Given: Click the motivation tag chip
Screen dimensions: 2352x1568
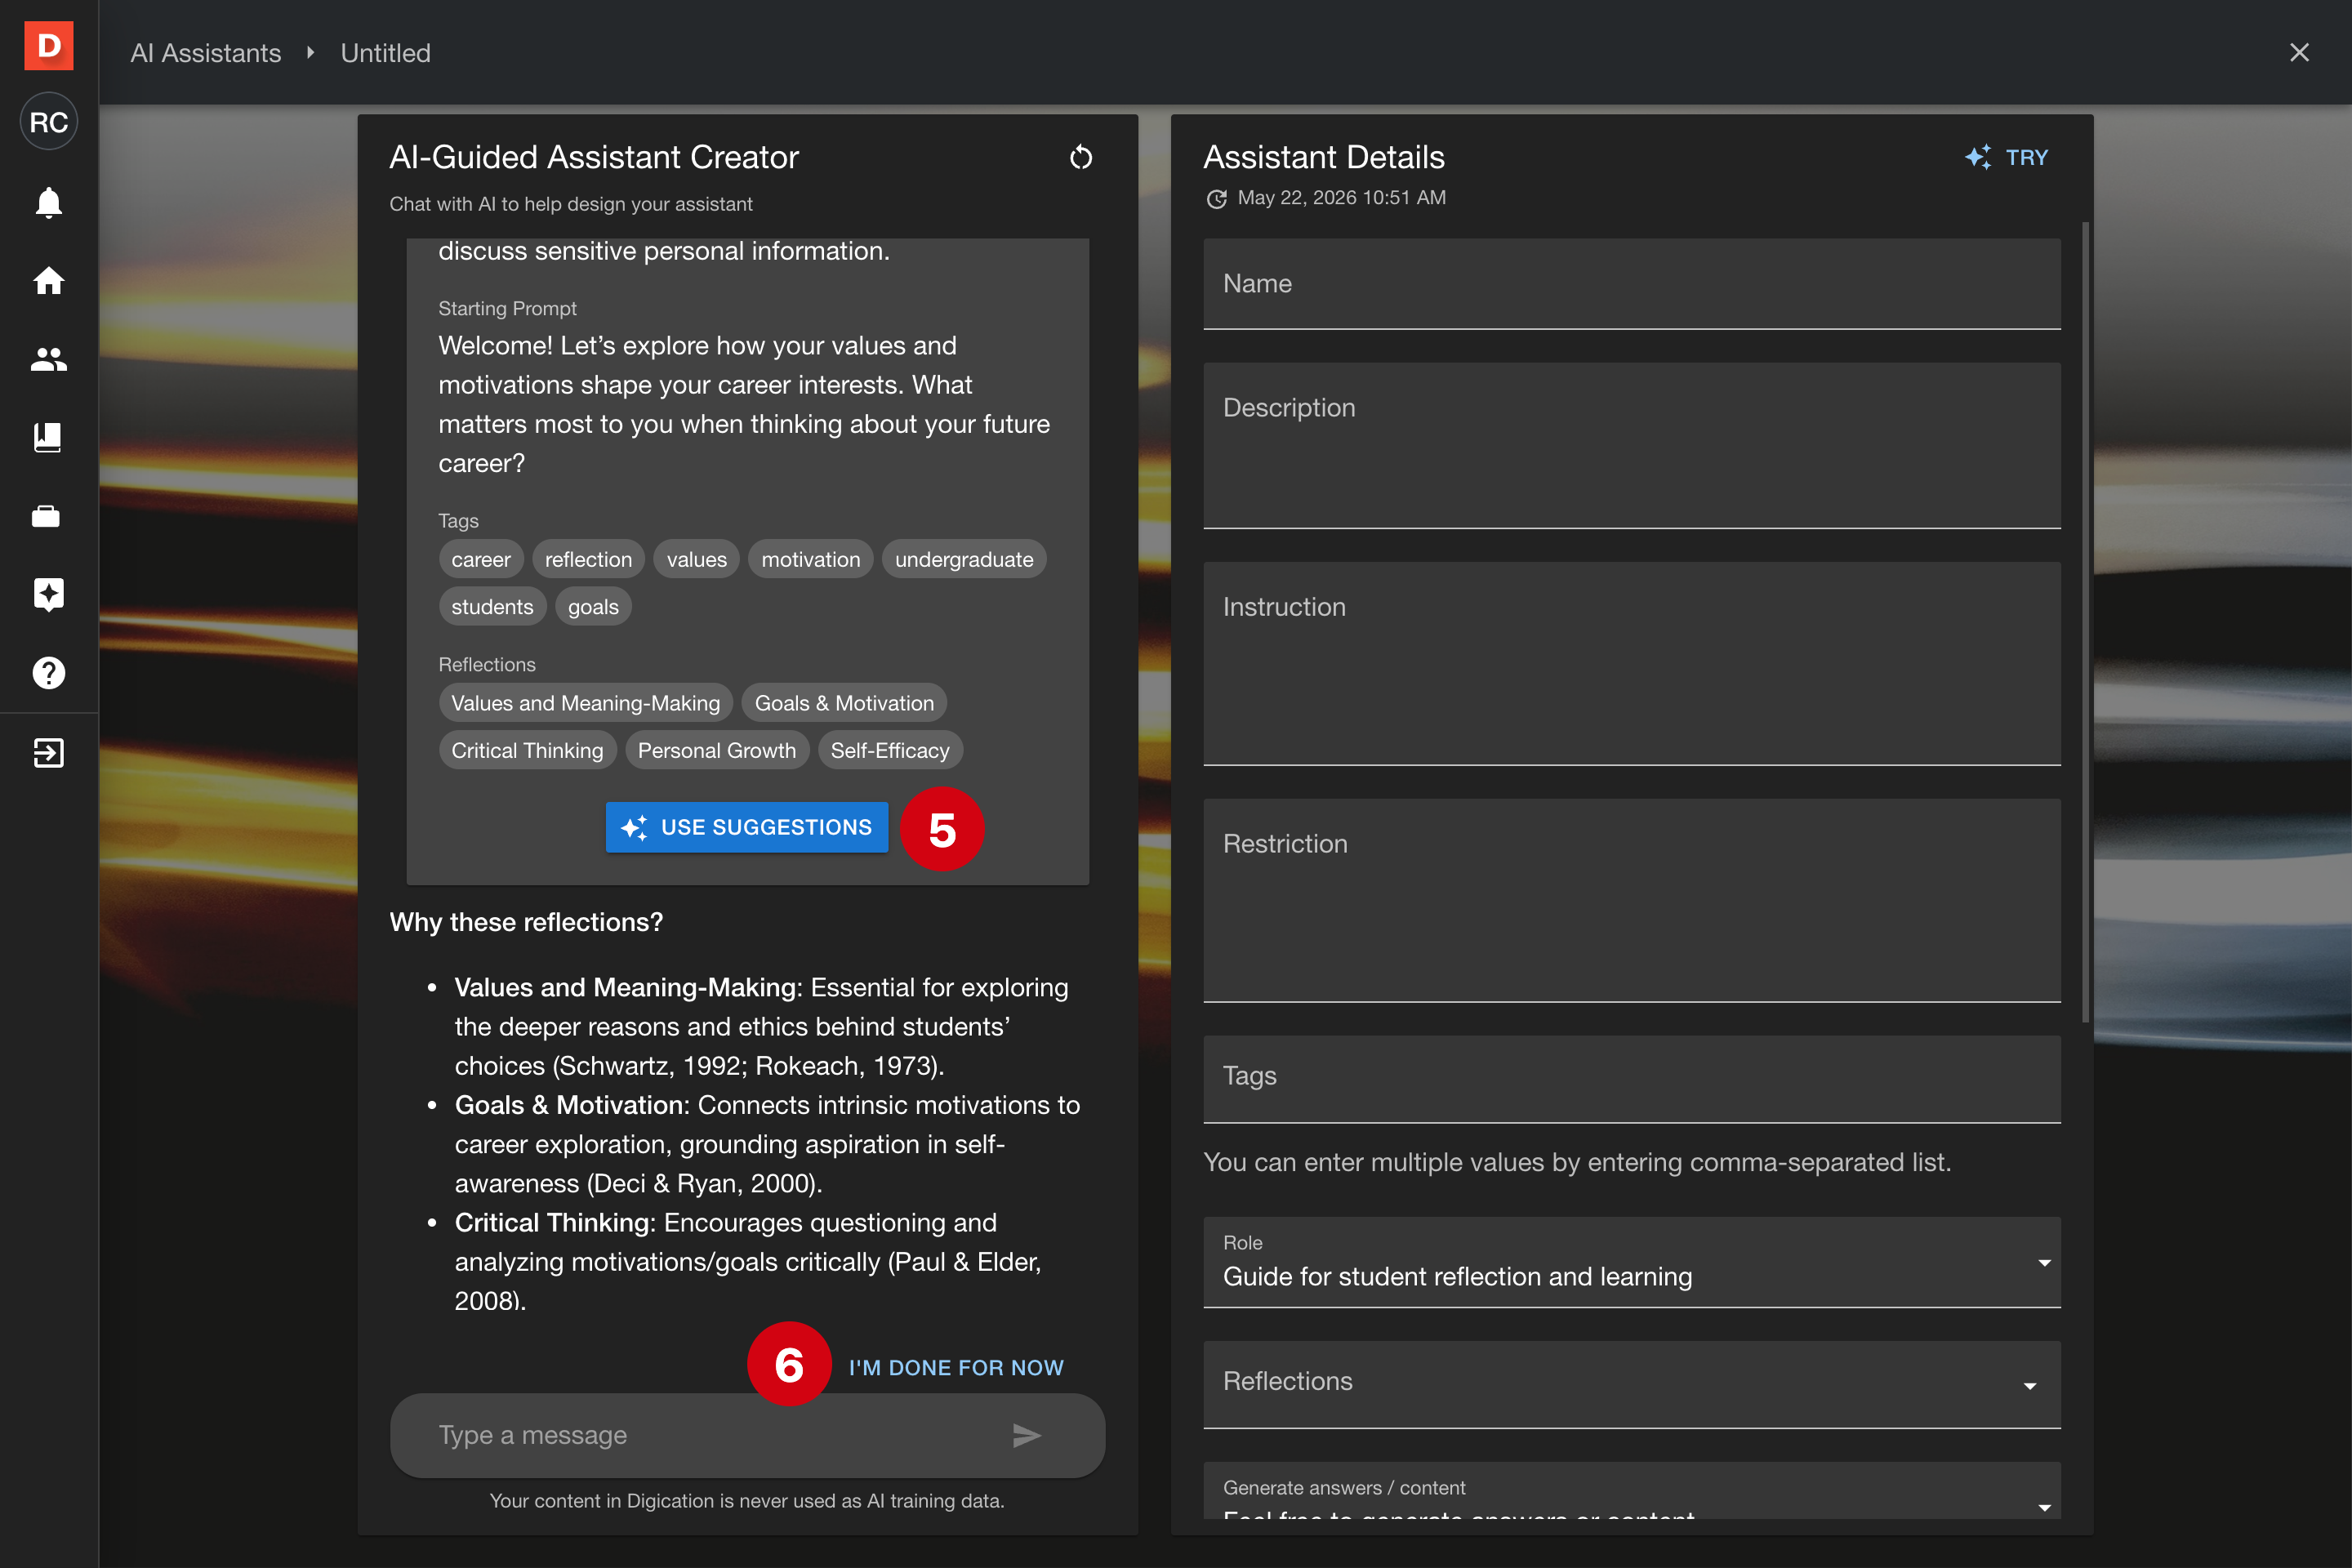Looking at the screenshot, I should coord(811,559).
